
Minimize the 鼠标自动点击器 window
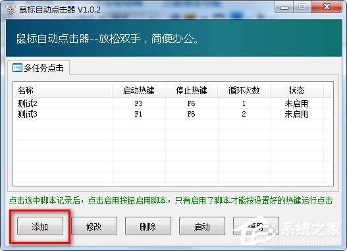coord(284,7)
